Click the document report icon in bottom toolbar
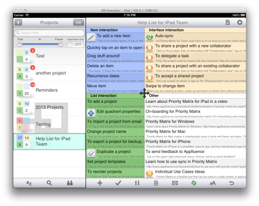259x206 pixels. pyautogui.click(x=156, y=183)
